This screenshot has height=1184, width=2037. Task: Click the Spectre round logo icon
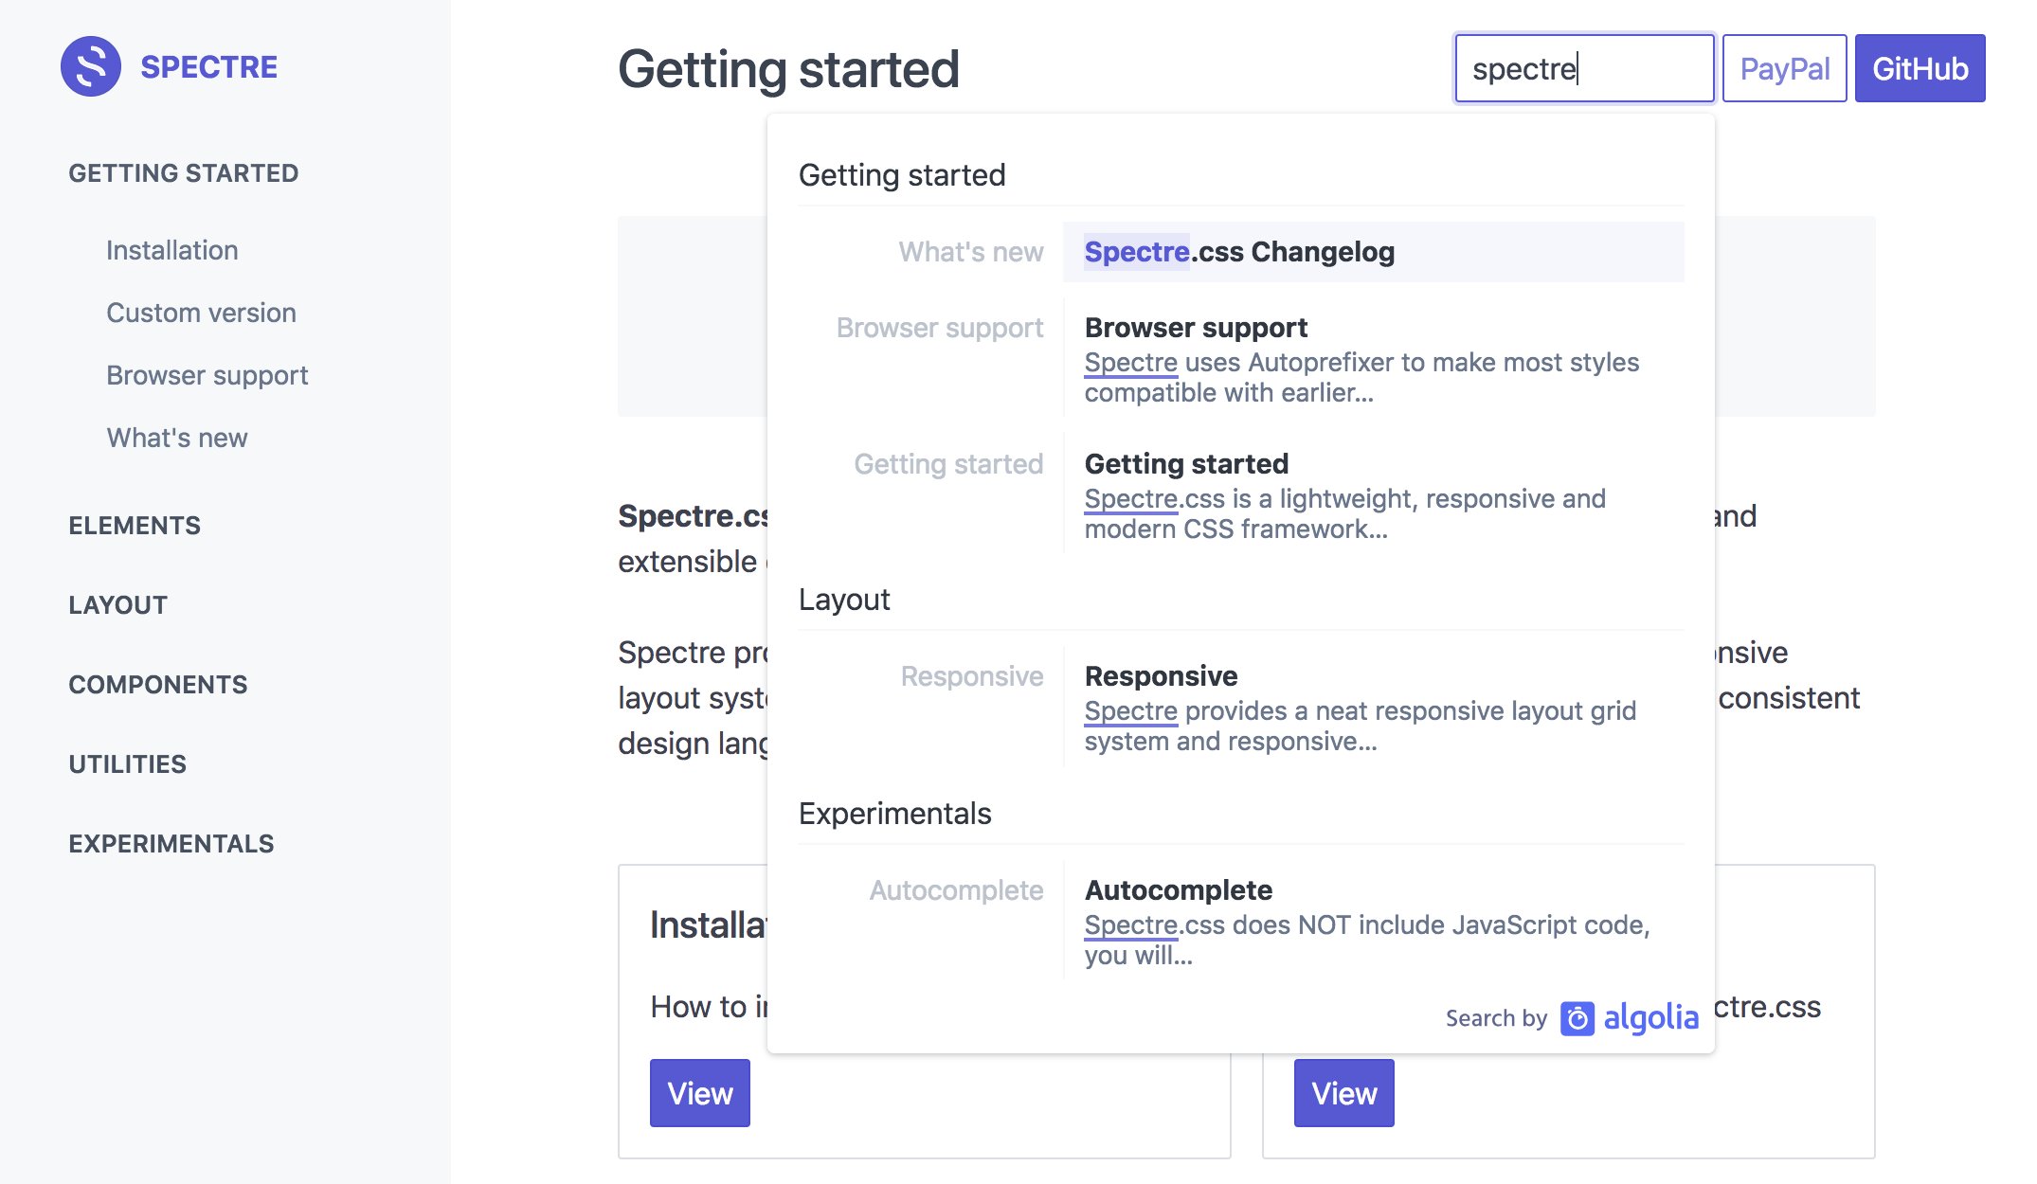[91, 66]
